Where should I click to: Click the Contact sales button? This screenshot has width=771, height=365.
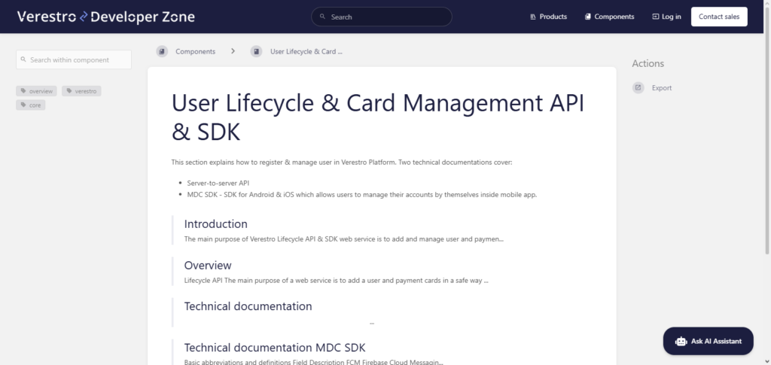coord(719,17)
